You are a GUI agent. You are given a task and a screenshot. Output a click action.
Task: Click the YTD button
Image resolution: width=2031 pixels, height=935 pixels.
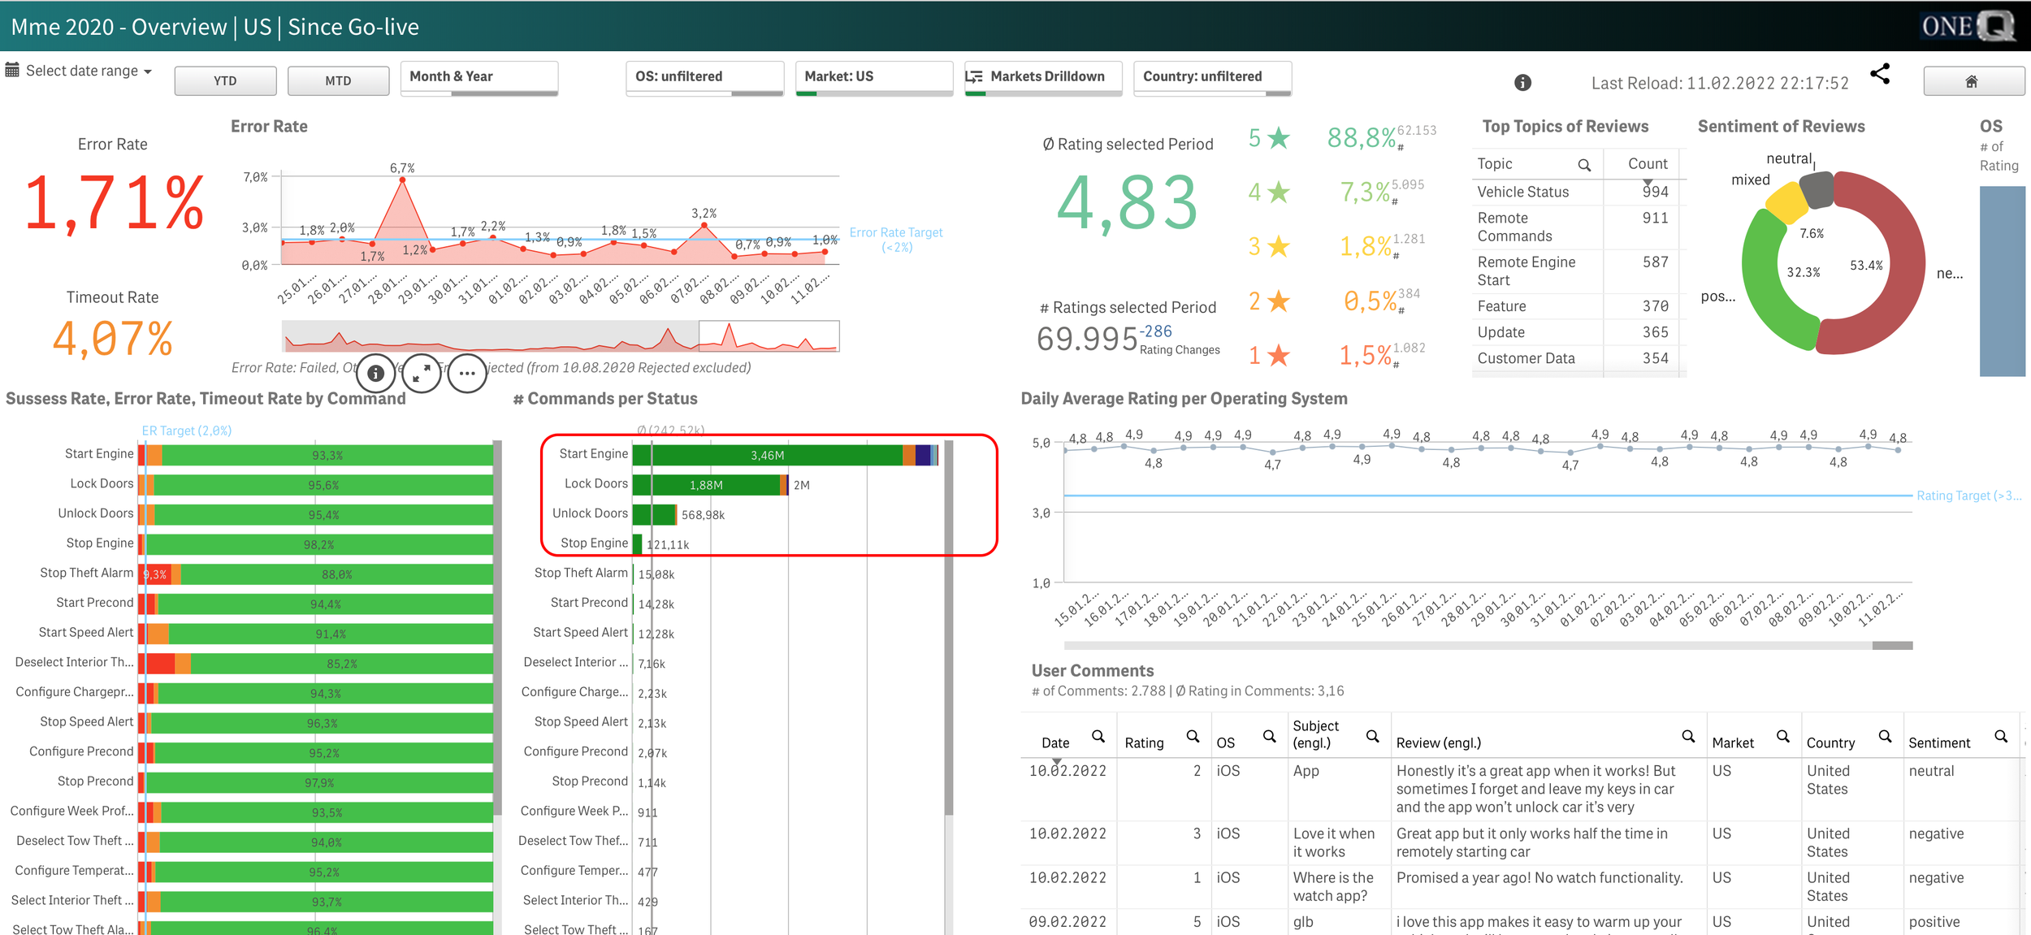tap(225, 81)
